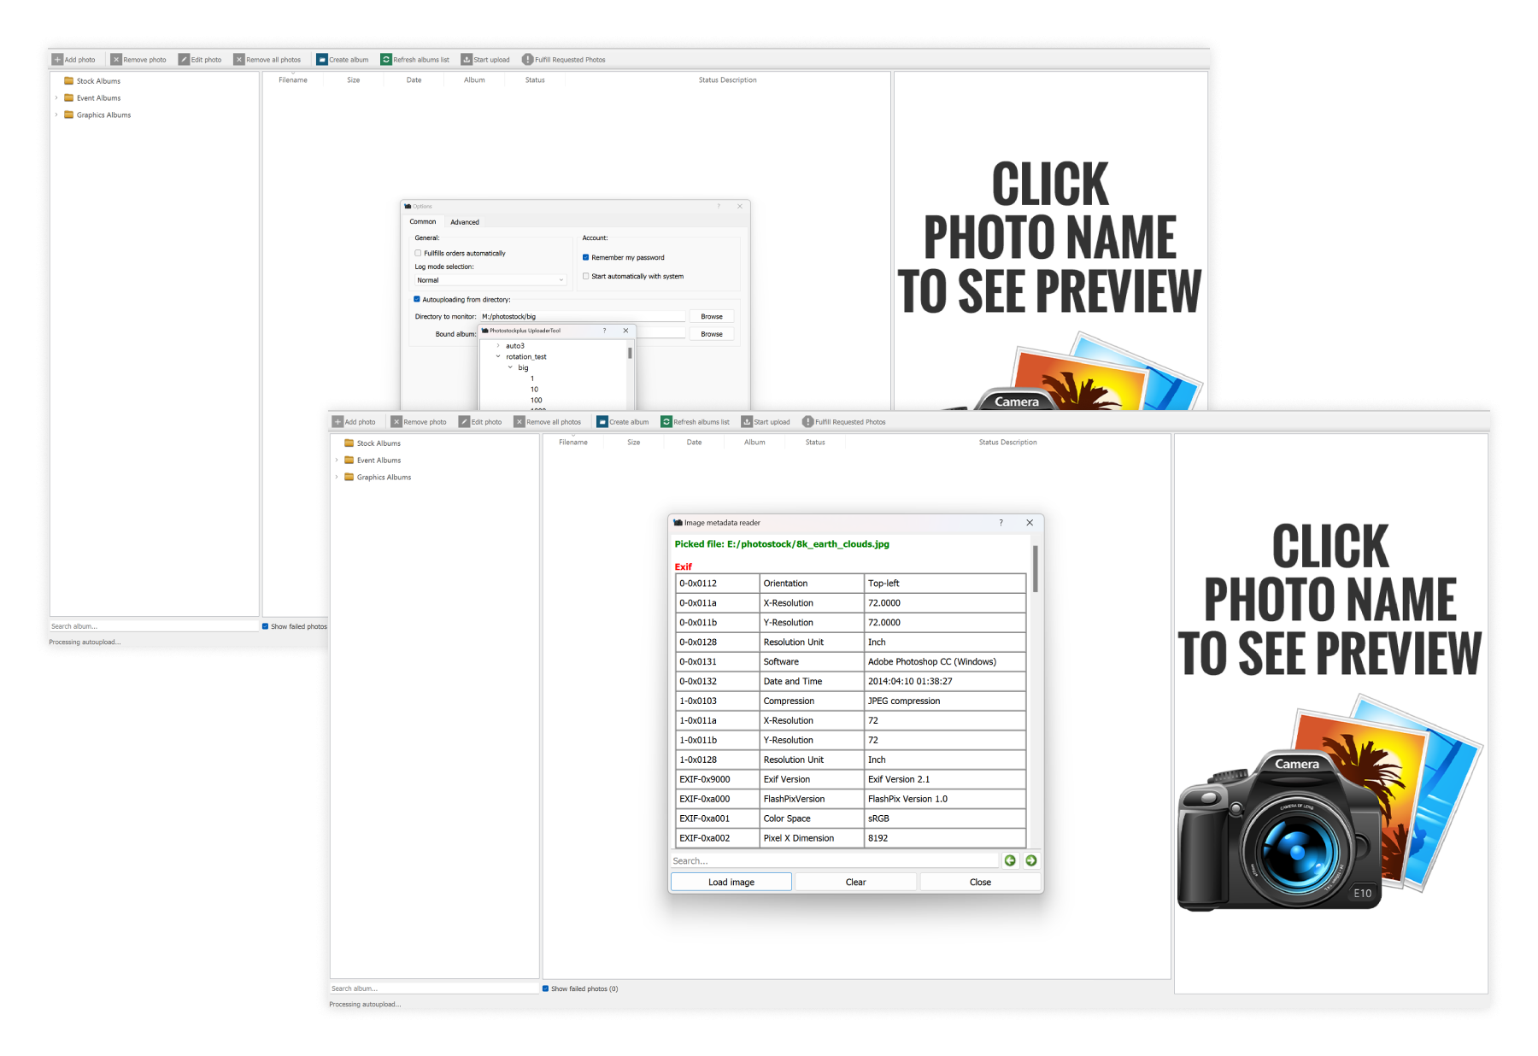
Task: Click Refresh albums list in the front window toolbar
Action: [x=696, y=422]
